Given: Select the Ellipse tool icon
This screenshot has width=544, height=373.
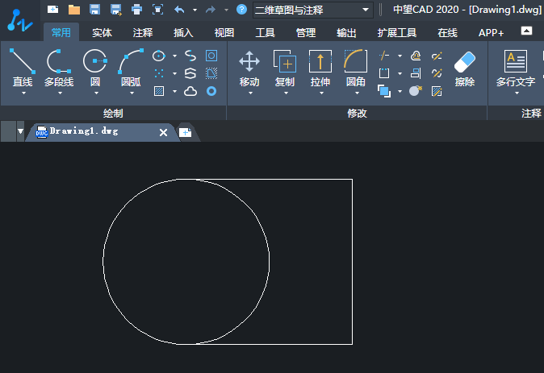Looking at the screenshot, I should coord(159,56).
